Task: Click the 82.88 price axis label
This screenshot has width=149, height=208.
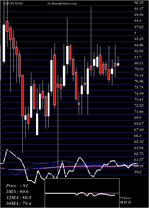Action: 139,51
